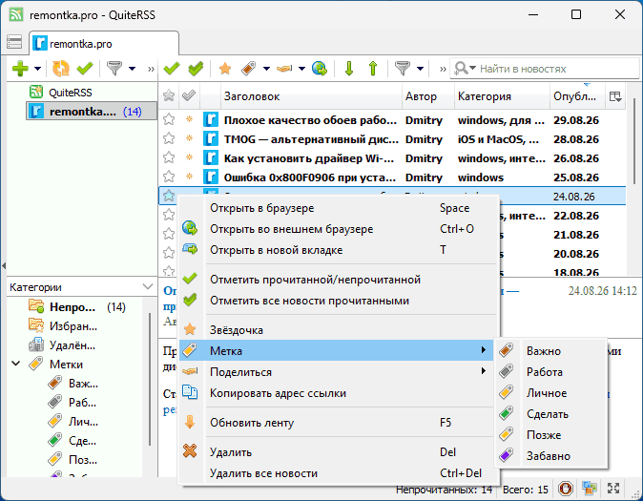Mark news read with single green checkmark
The height and width of the screenshot is (501, 643).
pos(172,69)
